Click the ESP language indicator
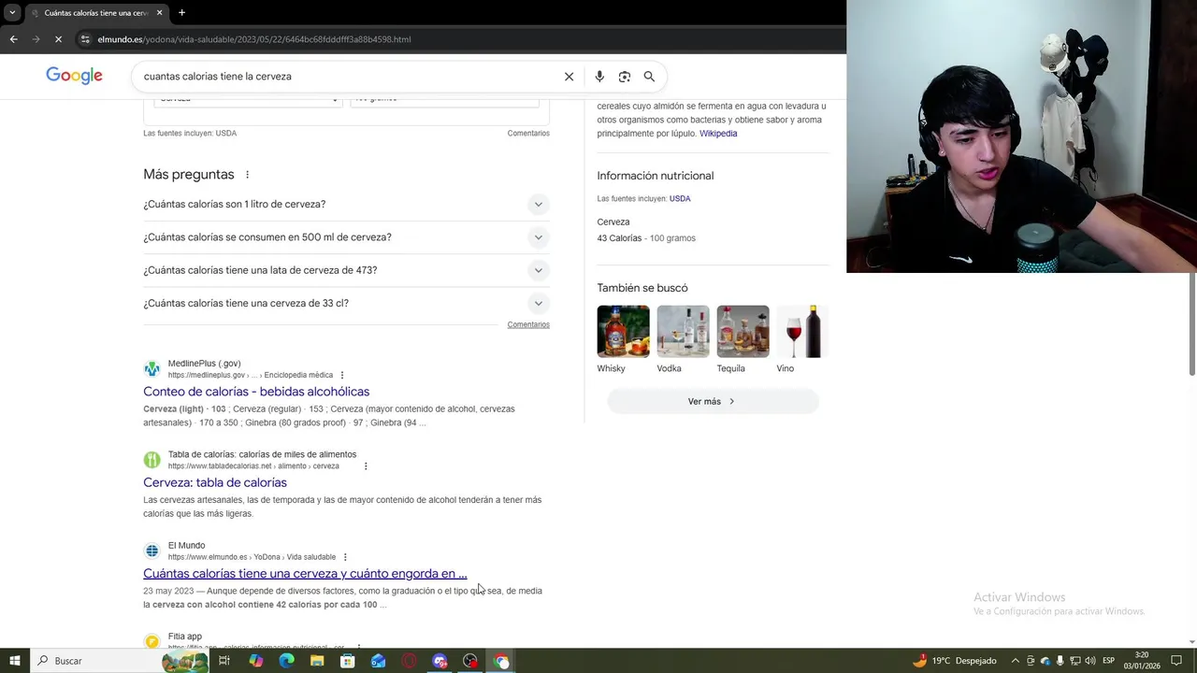This screenshot has height=673, width=1197. tap(1108, 661)
